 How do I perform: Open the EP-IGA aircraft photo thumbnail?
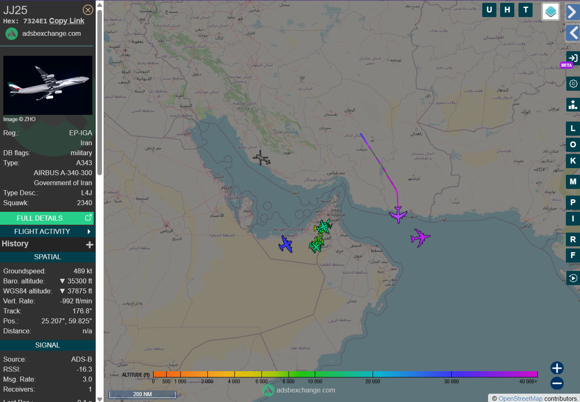pos(48,85)
